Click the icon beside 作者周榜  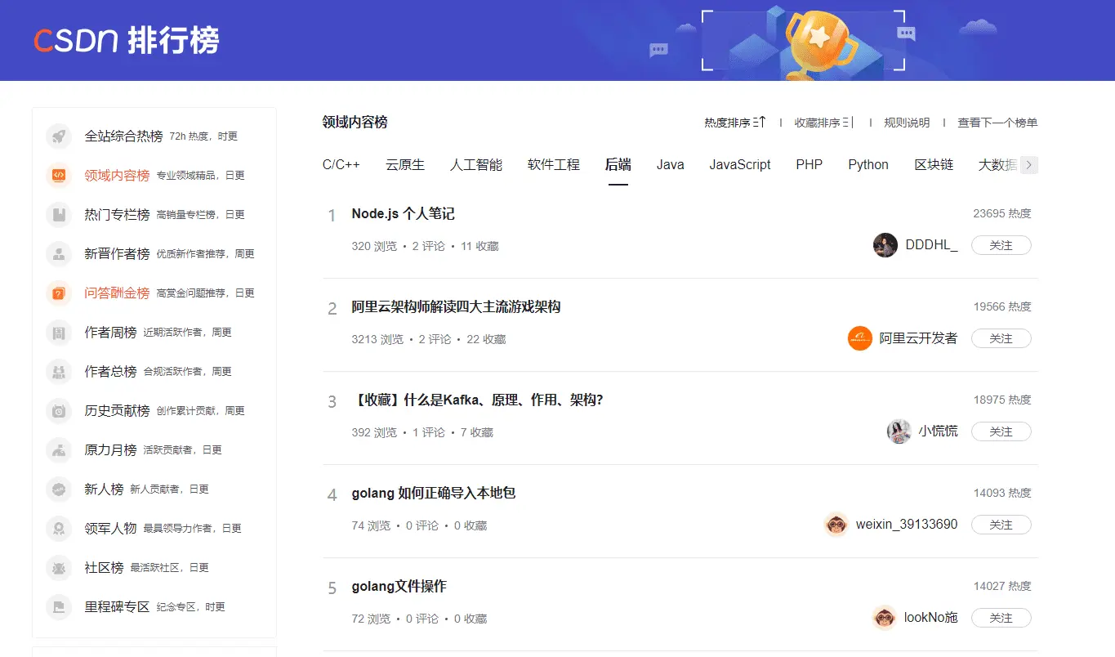click(59, 333)
